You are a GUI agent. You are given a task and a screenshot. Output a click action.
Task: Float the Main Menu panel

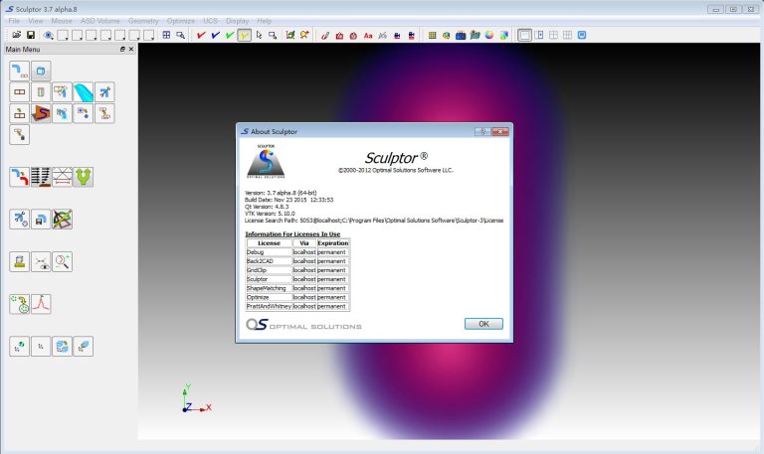[x=122, y=49]
